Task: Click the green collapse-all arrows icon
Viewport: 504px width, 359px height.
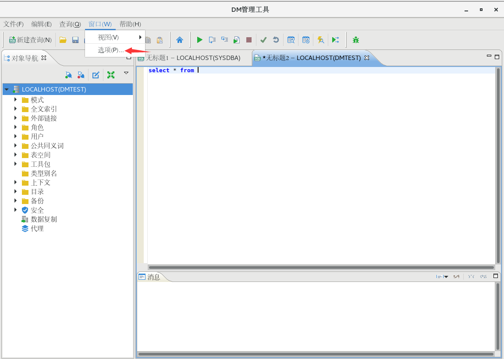Action: coord(111,75)
